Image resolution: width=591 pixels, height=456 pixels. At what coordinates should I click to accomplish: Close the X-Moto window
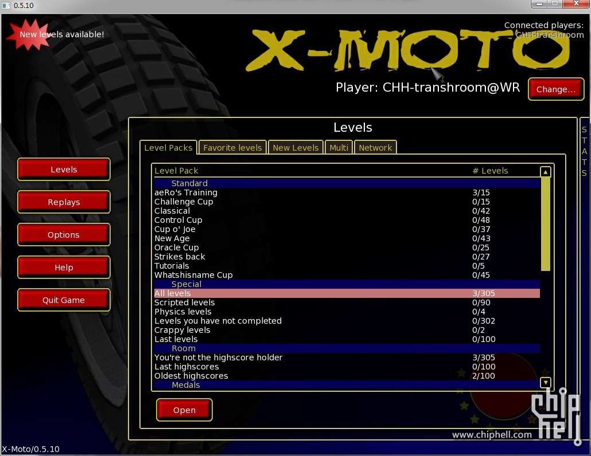click(576, 4)
